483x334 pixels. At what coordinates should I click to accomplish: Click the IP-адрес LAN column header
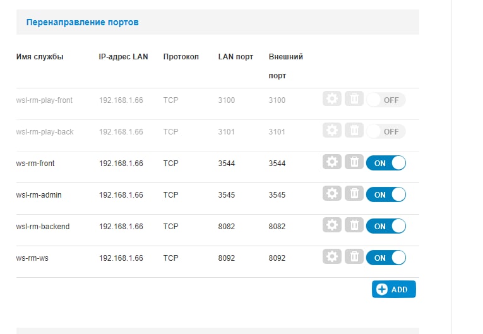(x=123, y=57)
